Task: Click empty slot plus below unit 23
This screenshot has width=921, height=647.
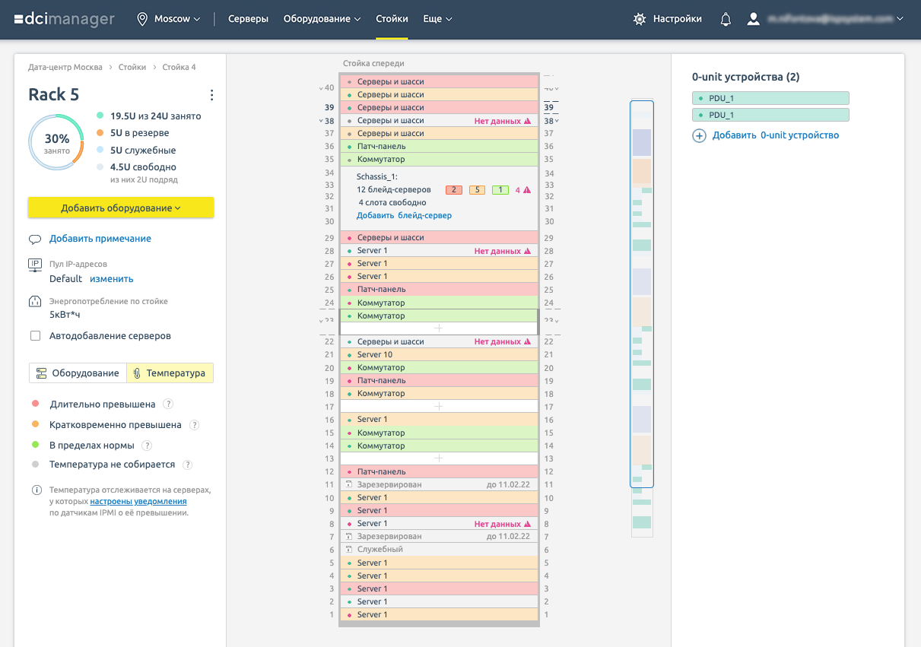Action: click(x=438, y=328)
